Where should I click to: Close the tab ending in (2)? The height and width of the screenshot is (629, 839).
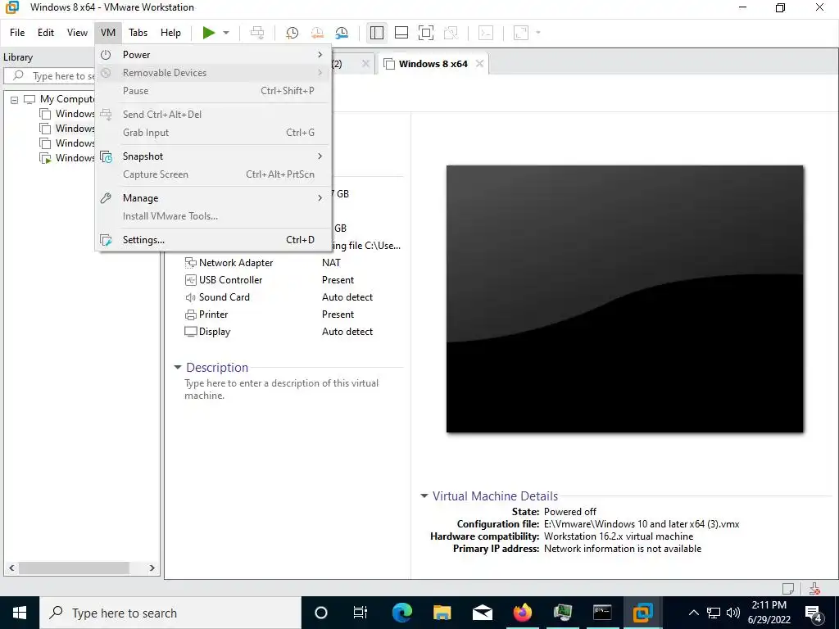click(x=365, y=64)
